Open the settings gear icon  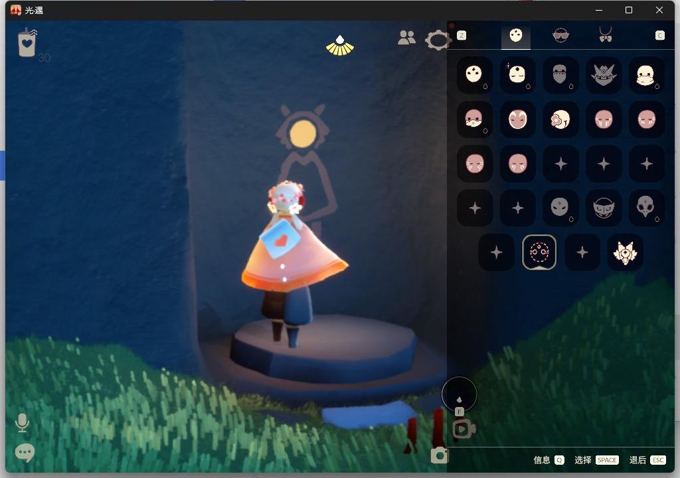[437, 40]
